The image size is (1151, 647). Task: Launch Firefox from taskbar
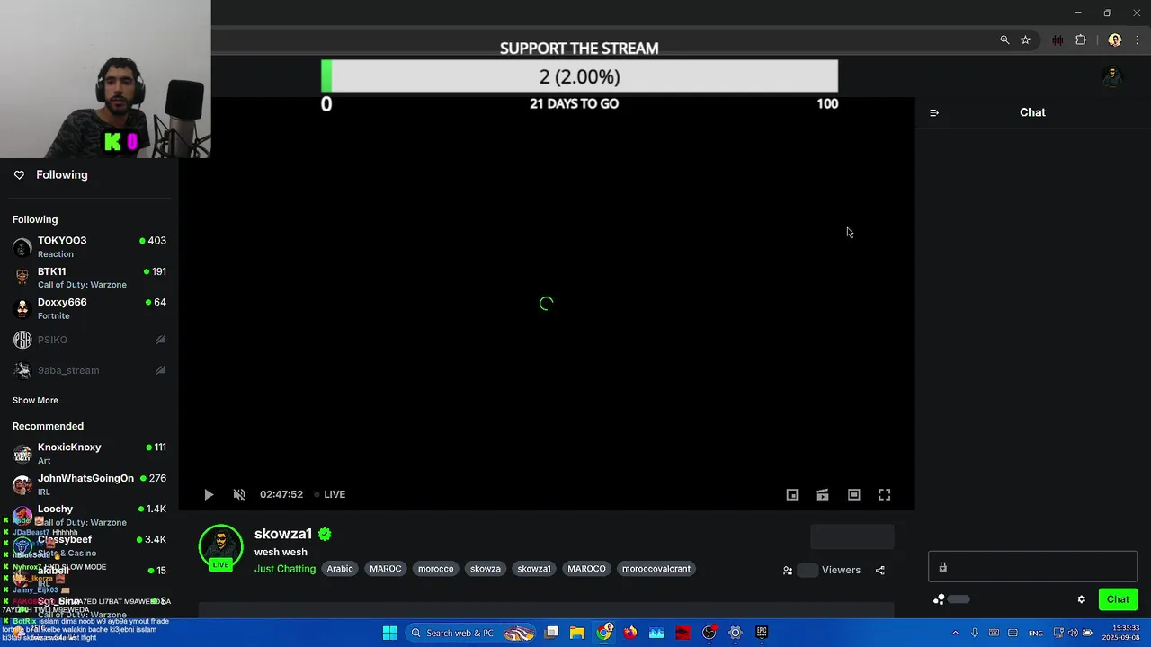[629, 633]
